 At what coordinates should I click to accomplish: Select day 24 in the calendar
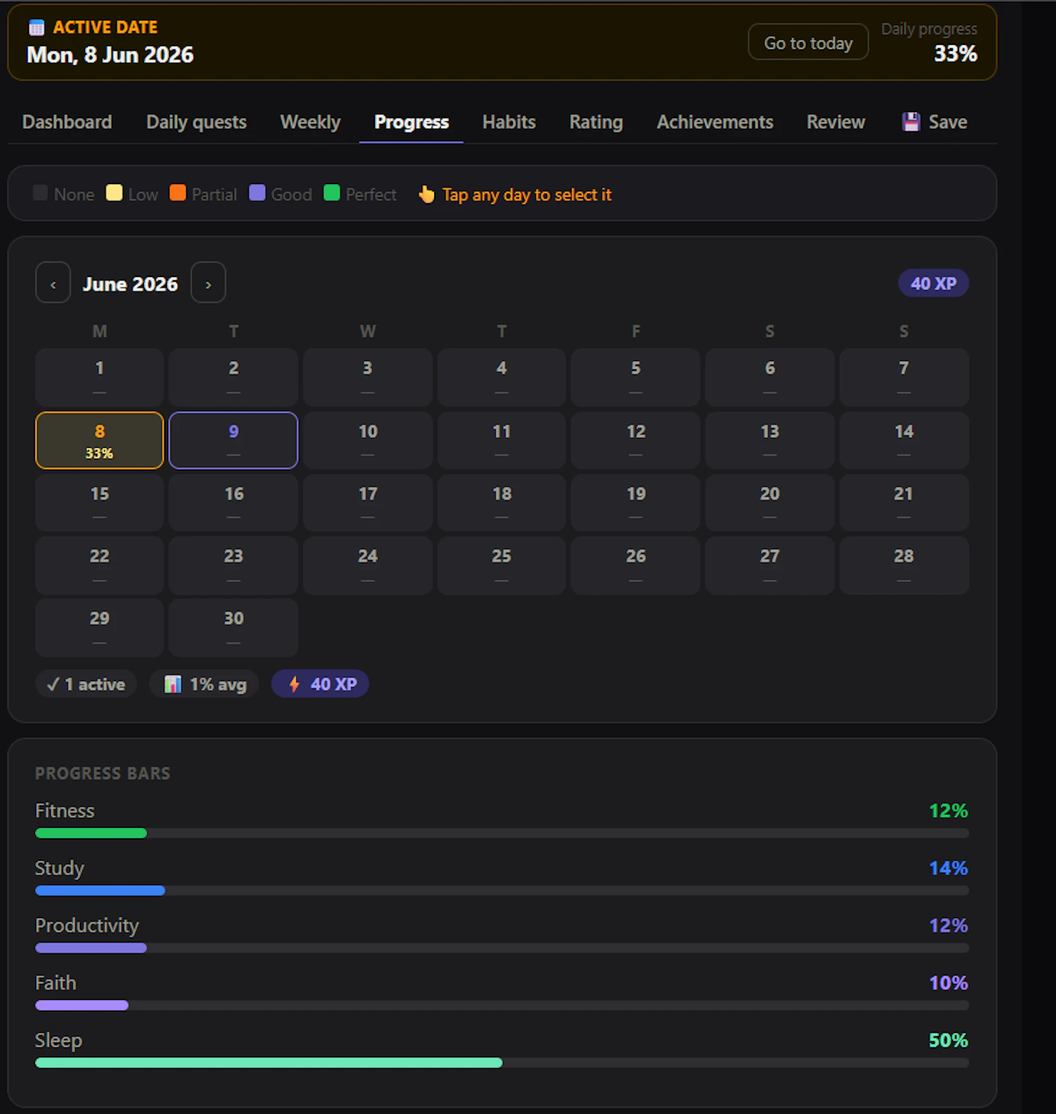point(368,565)
